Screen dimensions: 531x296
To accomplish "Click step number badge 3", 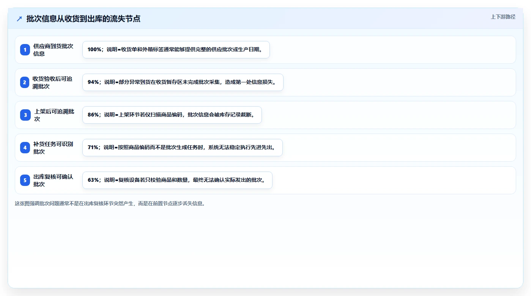I will [x=25, y=115].
